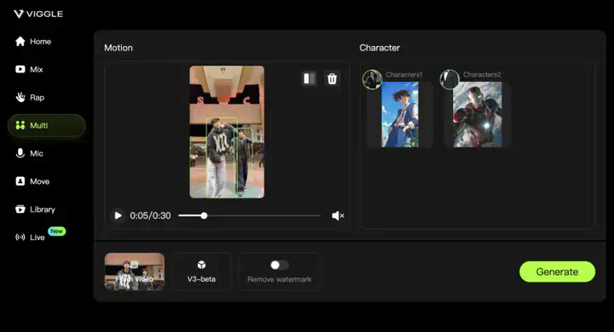Click the Mic microphone icon

click(x=20, y=153)
